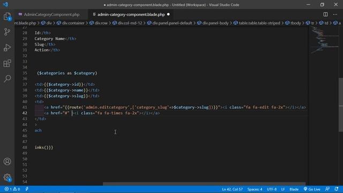Click 'fa fa-edit fa-2x' class text
The width and height of the screenshot is (343, 193).
coord(264,107)
